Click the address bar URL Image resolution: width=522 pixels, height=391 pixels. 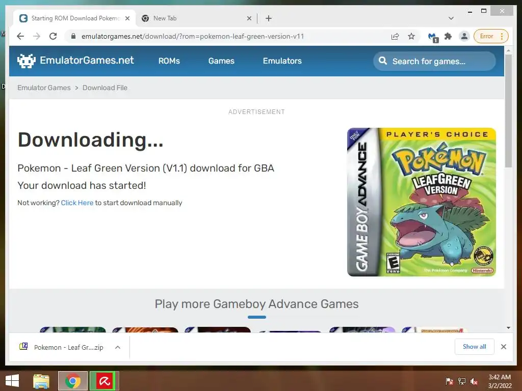click(193, 36)
